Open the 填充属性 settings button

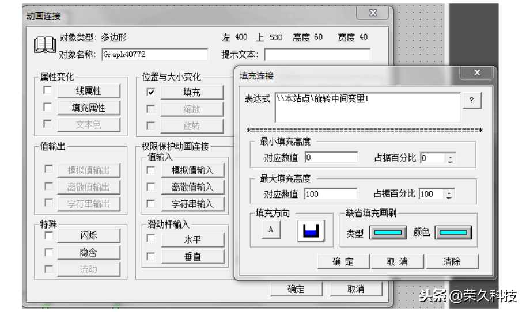click(x=89, y=108)
